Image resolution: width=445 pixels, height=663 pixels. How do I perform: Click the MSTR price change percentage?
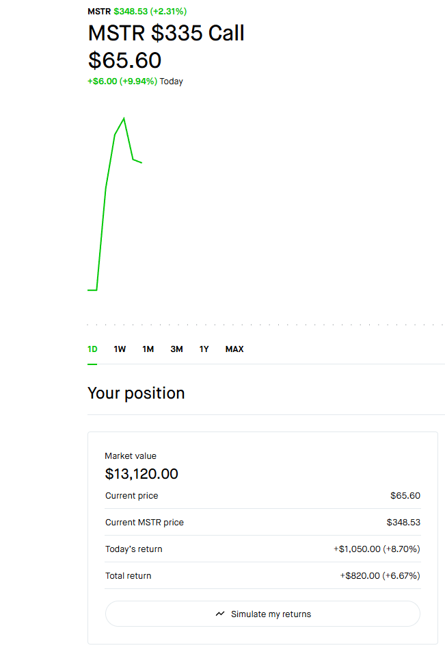(169, 11)
